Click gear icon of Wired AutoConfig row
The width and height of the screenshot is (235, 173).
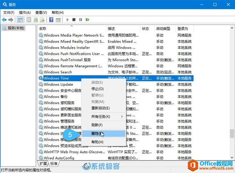41,158
